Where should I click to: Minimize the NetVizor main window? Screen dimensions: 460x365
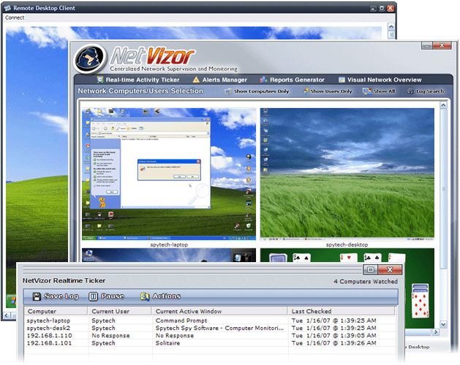(x=427, y=46)
